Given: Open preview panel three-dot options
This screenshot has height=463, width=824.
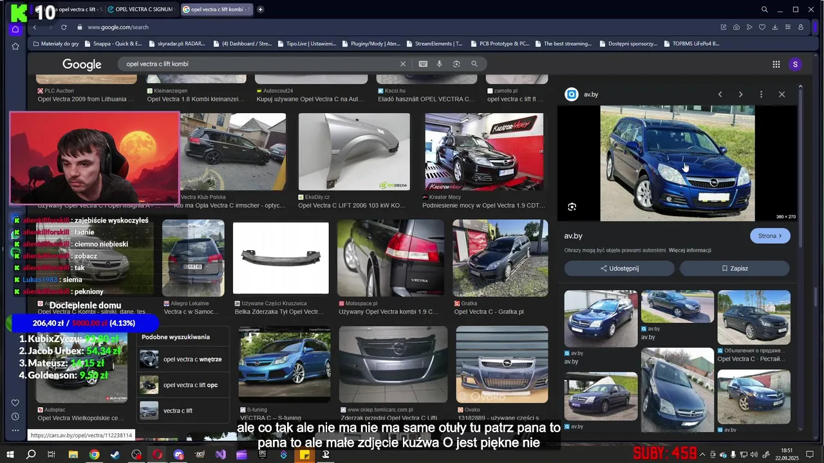Looking at the screenshot, I should (761, 95).
